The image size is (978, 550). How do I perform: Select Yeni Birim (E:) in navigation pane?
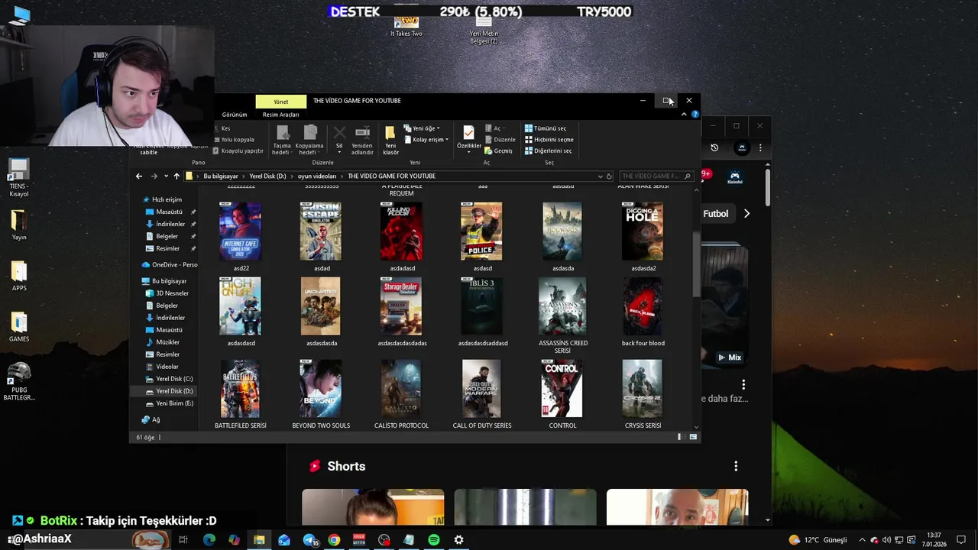[x=169, y=403]
